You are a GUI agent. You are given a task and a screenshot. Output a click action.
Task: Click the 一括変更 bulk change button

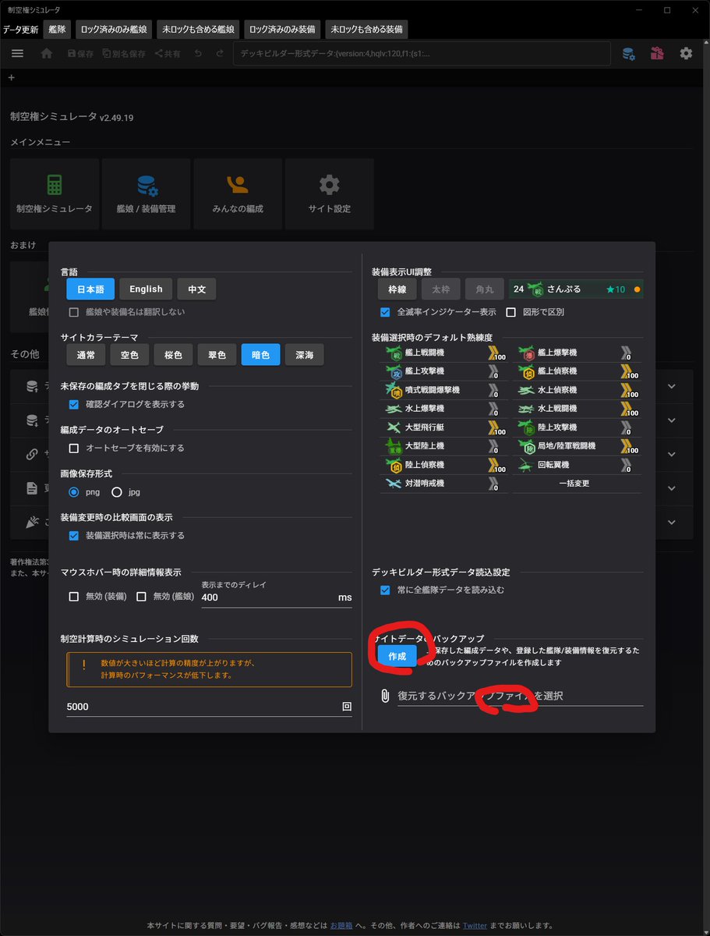[x=574, y=484]
